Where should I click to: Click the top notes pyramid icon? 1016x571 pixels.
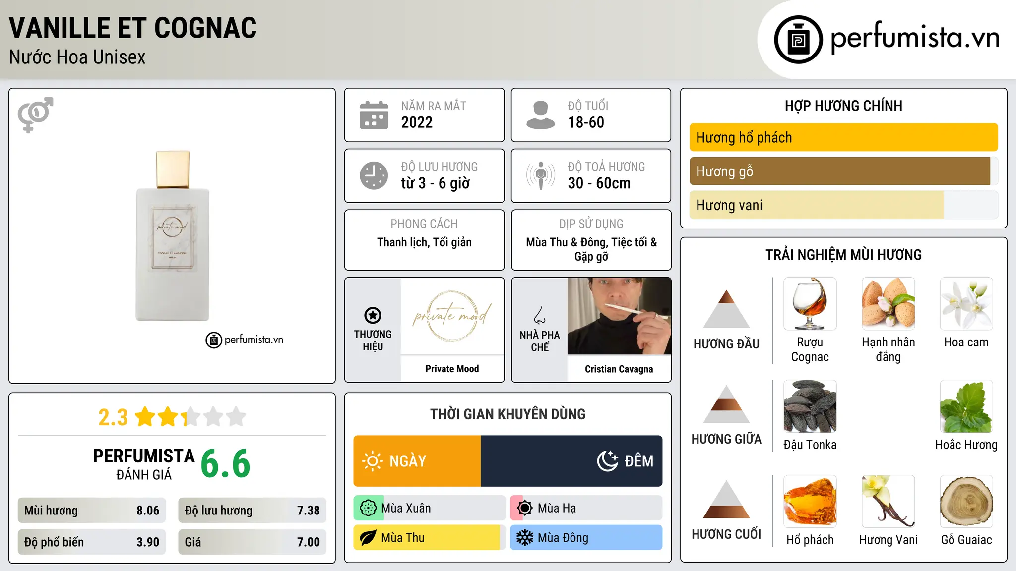[726, 308]
